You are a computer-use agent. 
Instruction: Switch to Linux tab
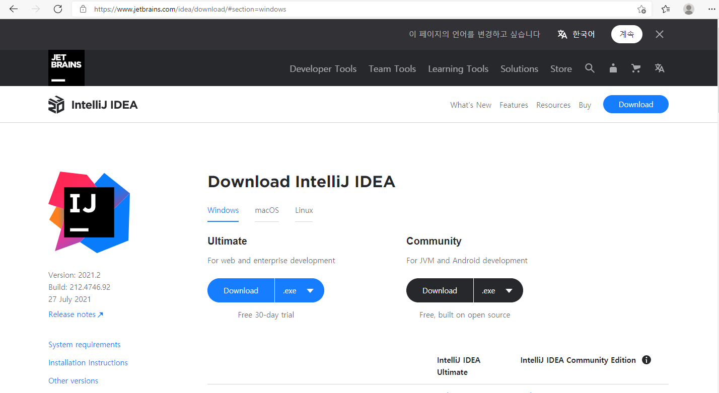(x=304, y=210)
